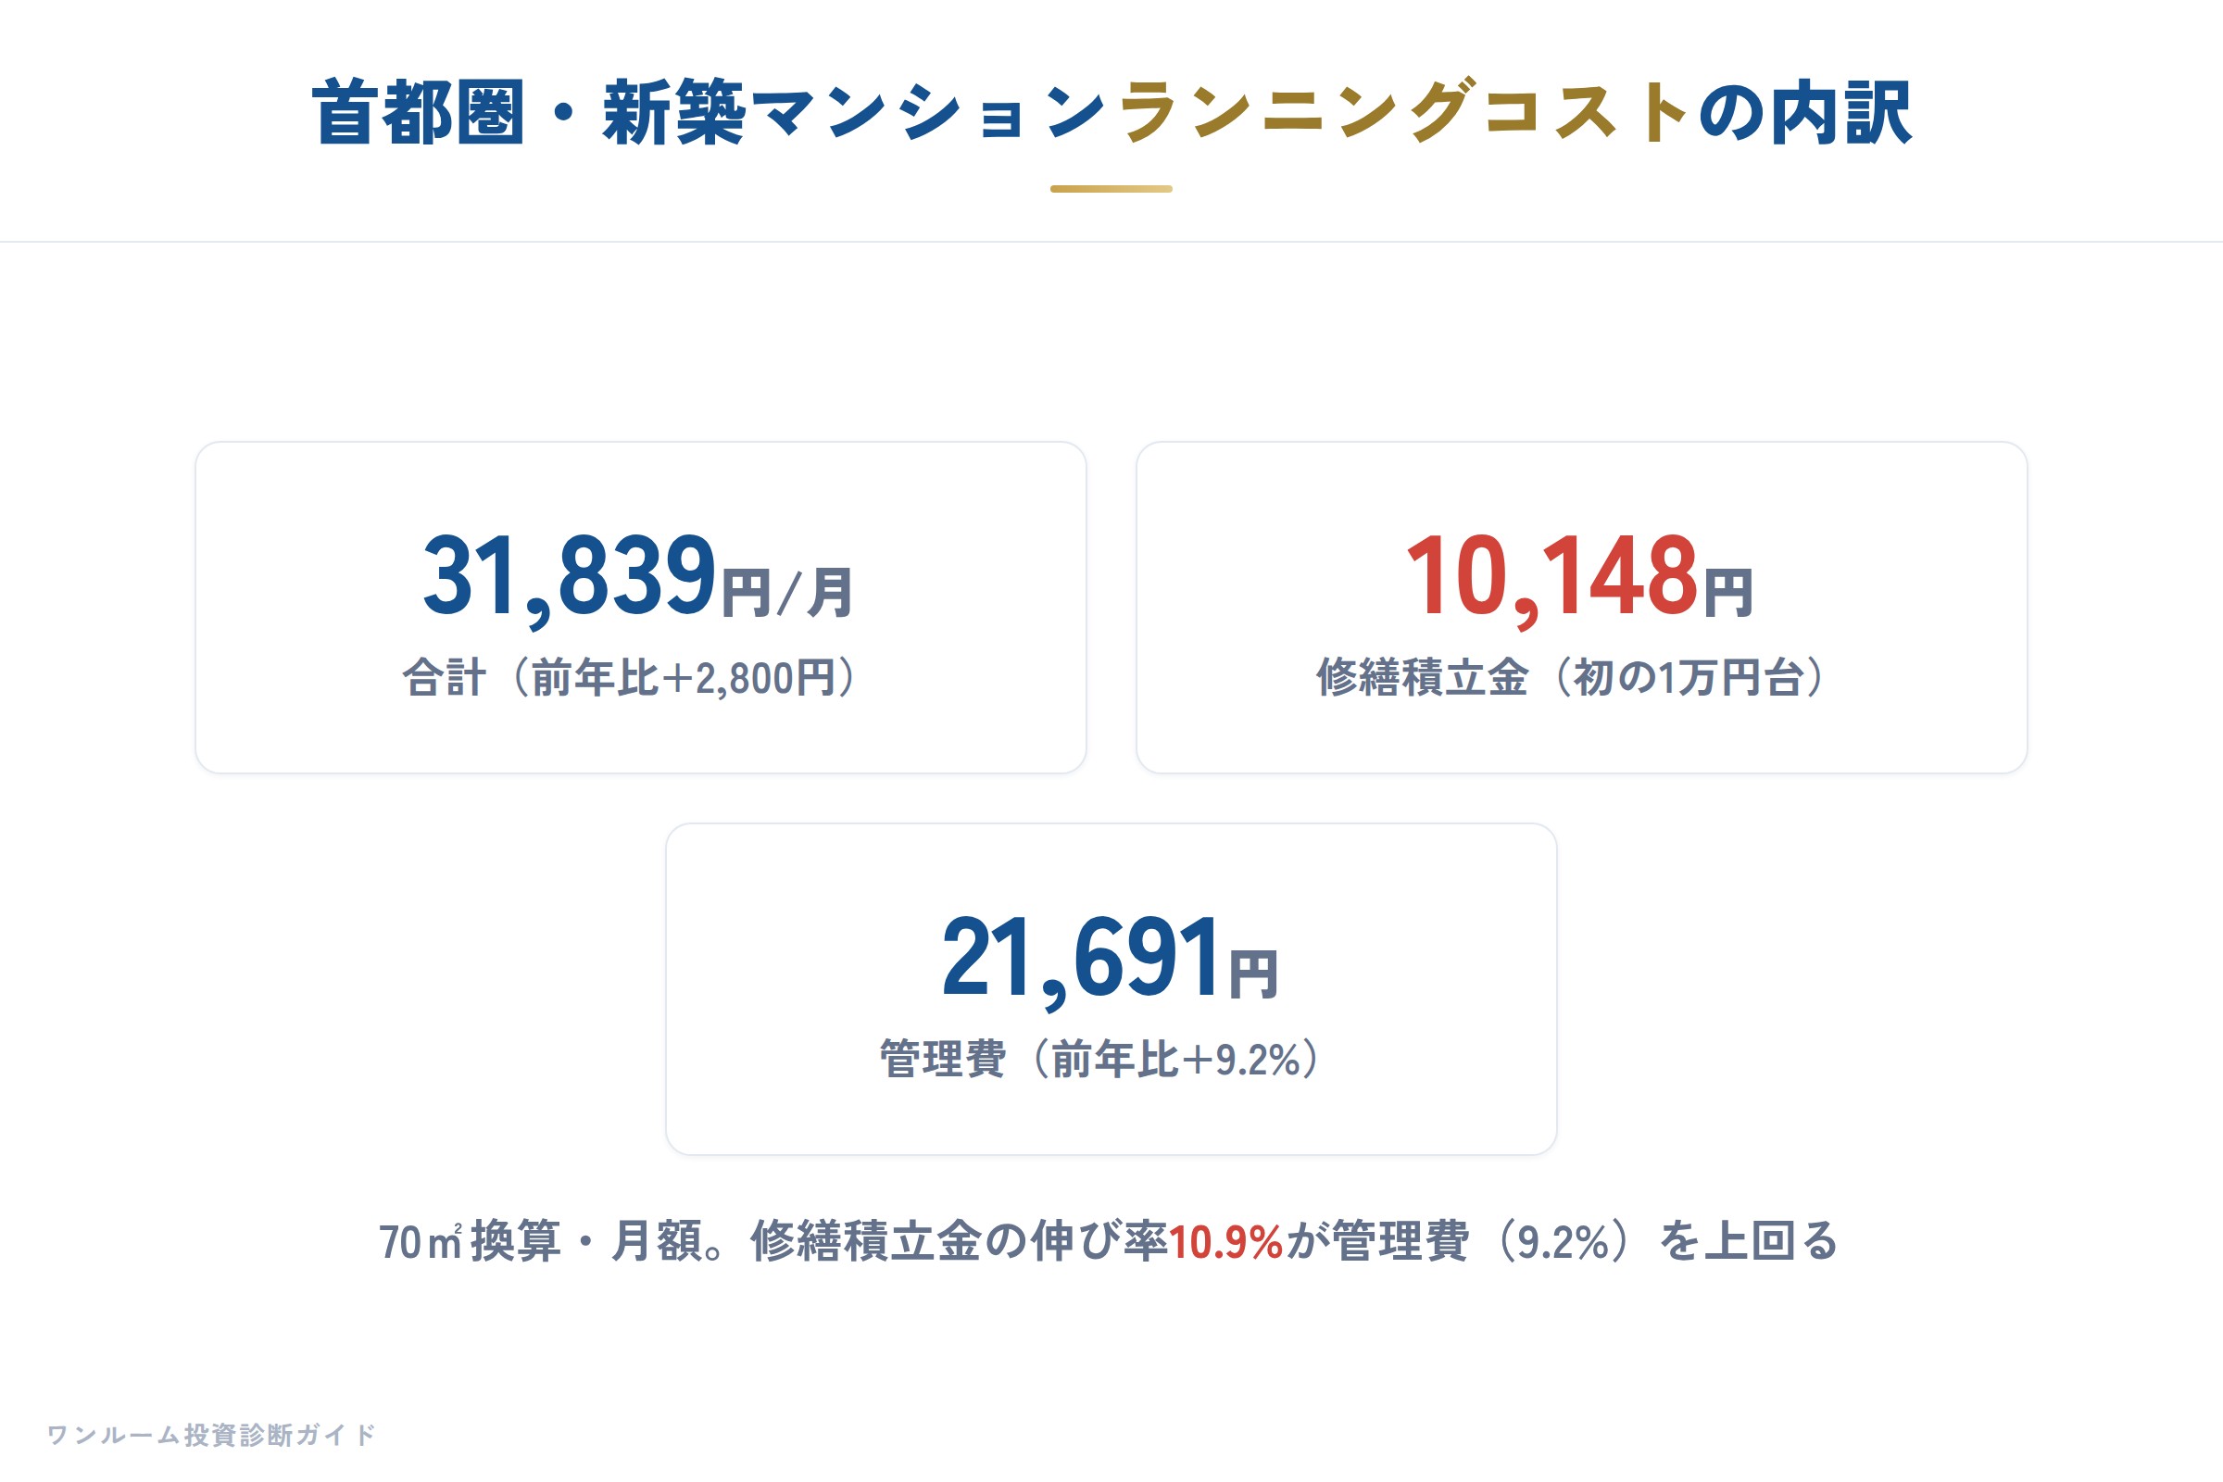
Task: Click the の内訳 text ending the title
Action: 1804,112
